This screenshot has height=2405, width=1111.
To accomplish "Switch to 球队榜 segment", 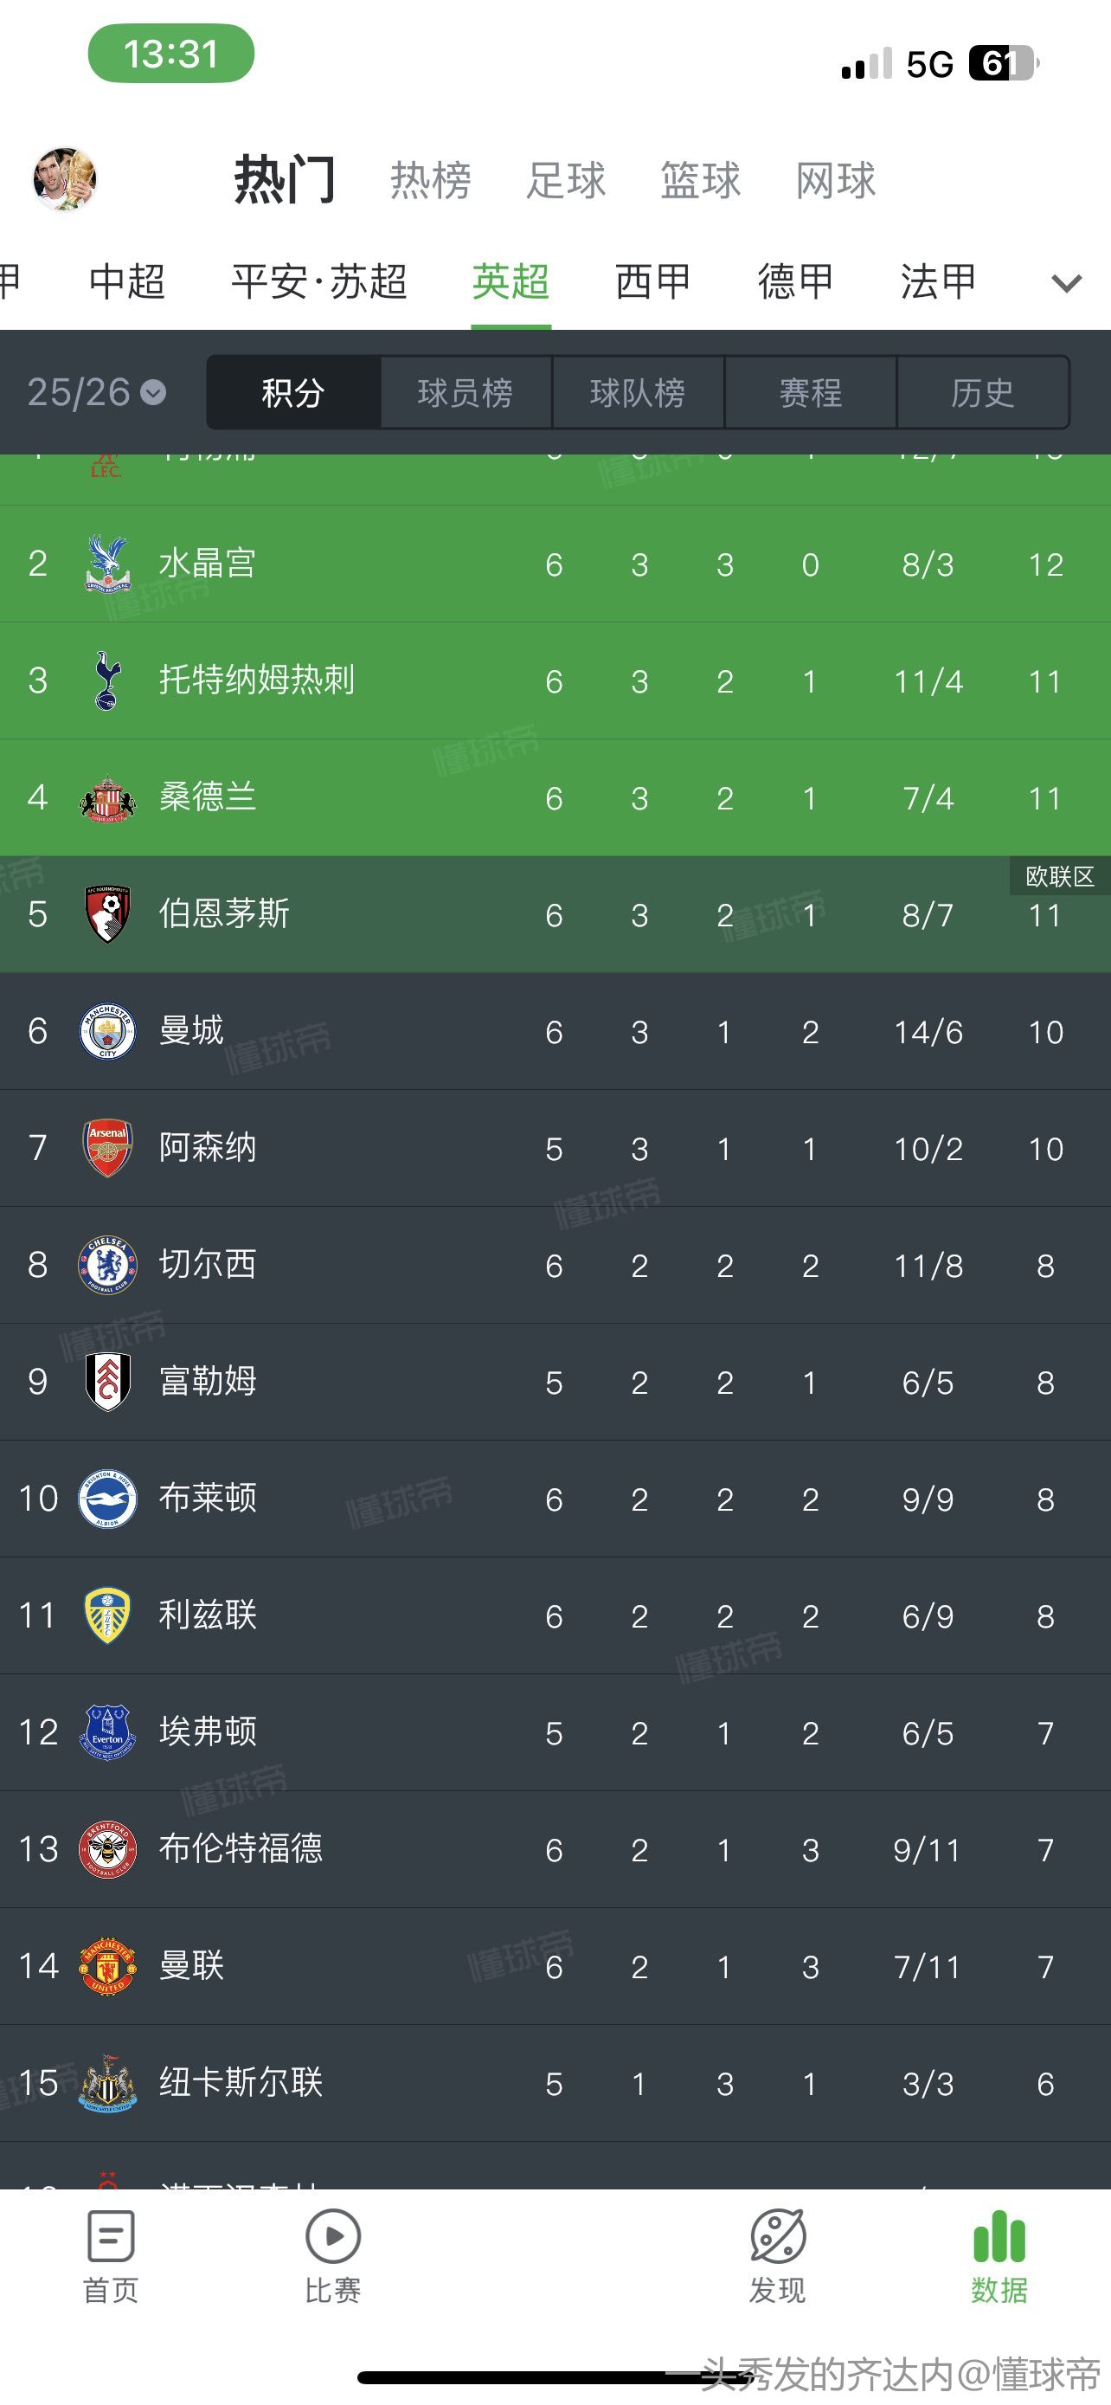I will pos(638,392).
